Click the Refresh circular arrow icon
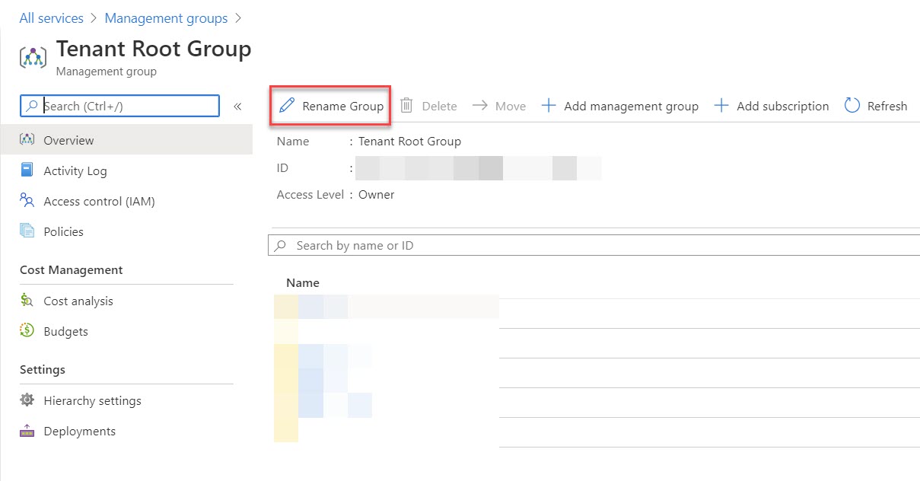Screen dimensions: 920x481 point(851,106)
